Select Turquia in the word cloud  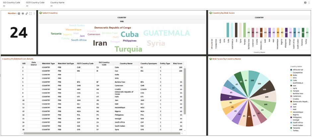click(x=128, y=49)
